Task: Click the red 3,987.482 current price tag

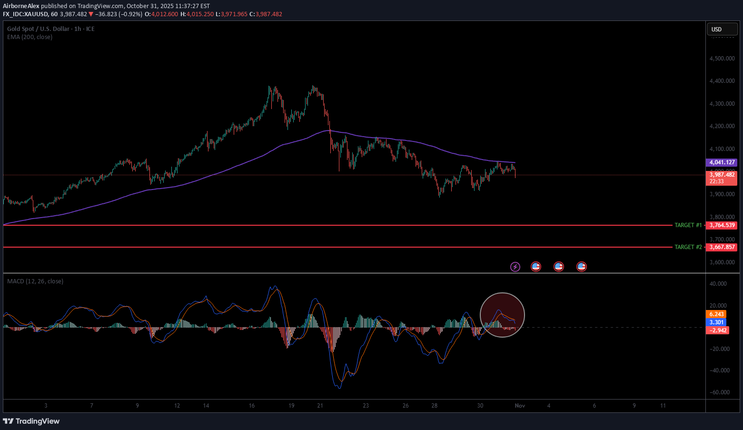Action: click(722, 175)
